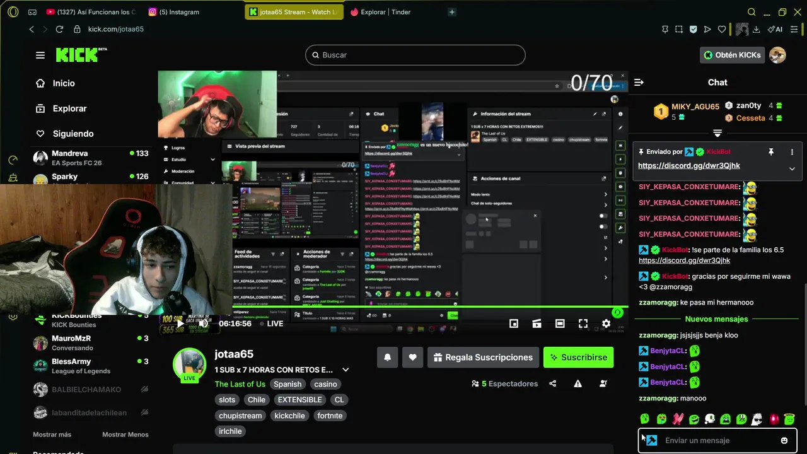Go back with the browser back arrow

coord(32,29)
